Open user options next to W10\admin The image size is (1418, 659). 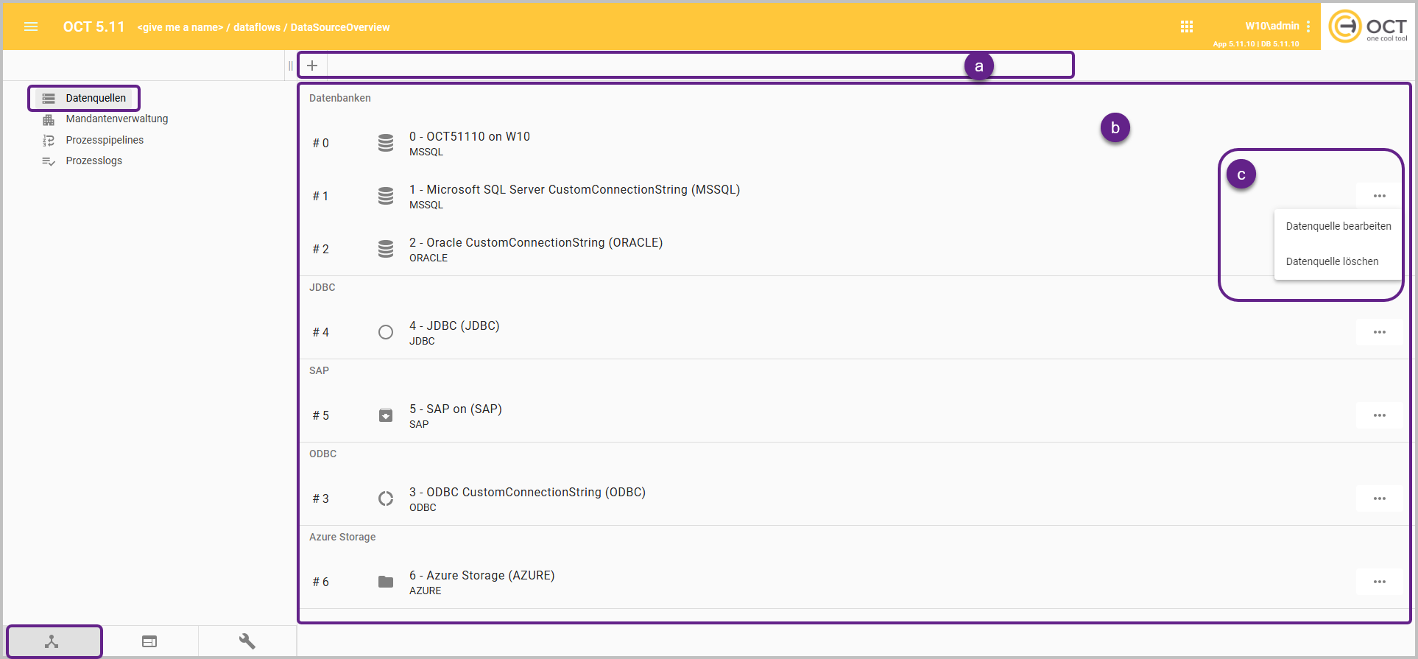[x=1308, y=27]
